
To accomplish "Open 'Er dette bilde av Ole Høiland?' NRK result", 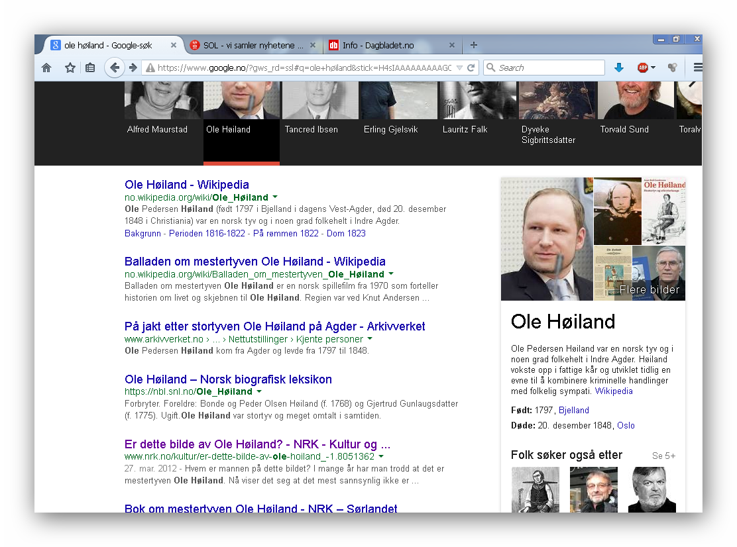I will (x=257, y=444).
